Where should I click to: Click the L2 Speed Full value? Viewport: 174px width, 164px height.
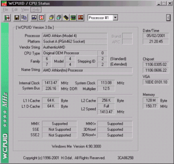pyautogui.click(x=106, y=106)
